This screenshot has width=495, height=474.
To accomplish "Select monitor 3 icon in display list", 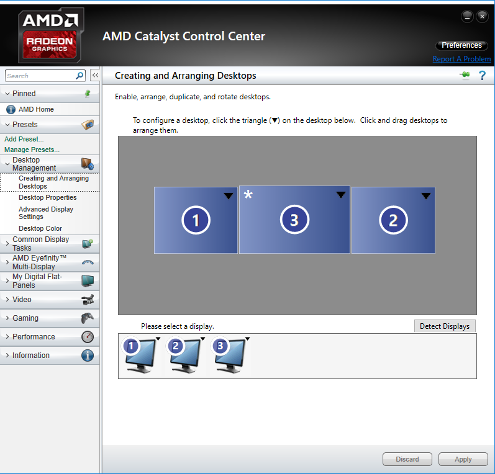I will (229, 355).
